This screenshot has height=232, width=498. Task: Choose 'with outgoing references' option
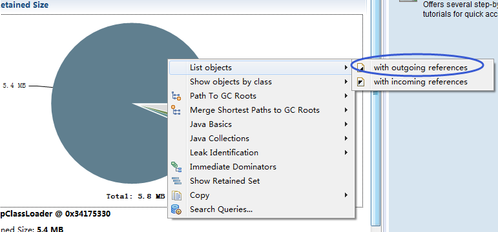click(x=420, y=68)
